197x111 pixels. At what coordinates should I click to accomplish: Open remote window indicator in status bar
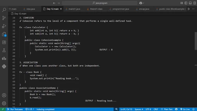click(x=3, y=109)
